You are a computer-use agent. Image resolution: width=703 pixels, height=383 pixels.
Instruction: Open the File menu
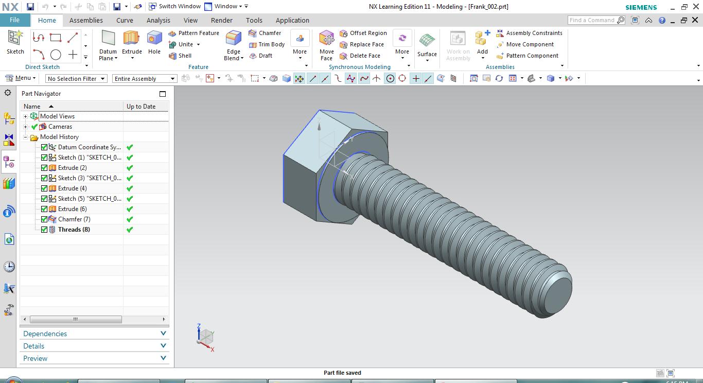tap(14, 20)
